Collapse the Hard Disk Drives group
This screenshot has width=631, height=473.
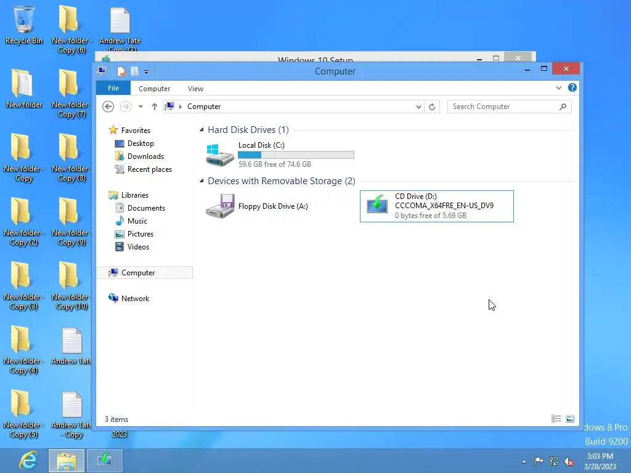pos(202,129)
